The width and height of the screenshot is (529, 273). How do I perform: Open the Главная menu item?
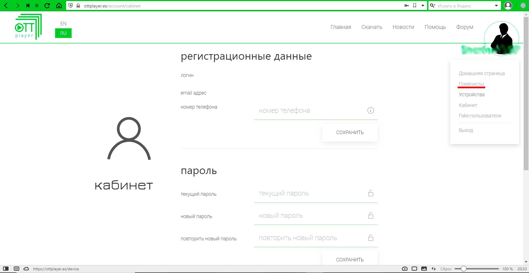tap(341, 27)
